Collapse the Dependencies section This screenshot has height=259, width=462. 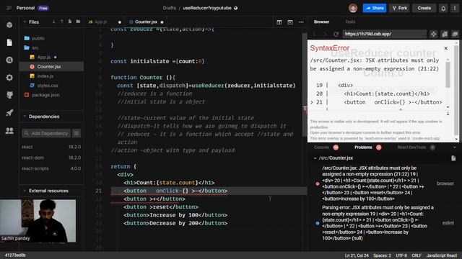(x=25, y=117)
